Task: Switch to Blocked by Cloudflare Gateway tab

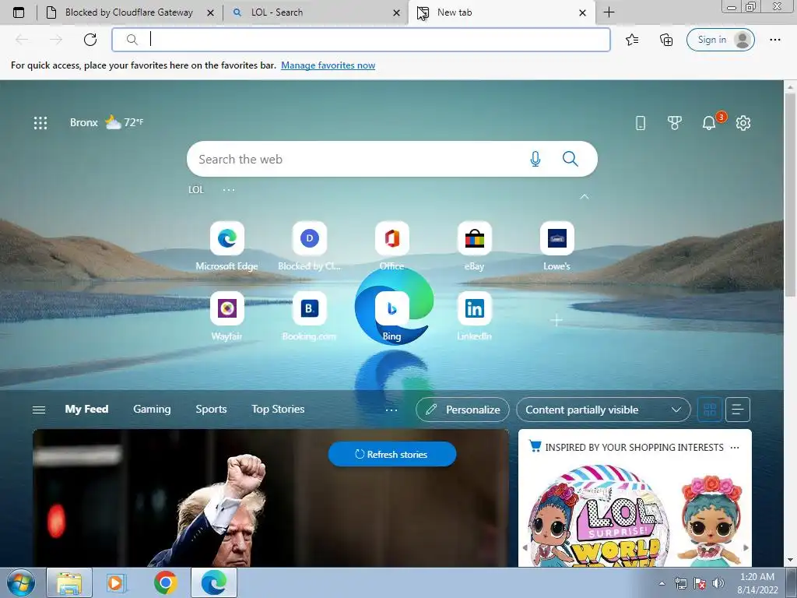Action: pyautogui.click(x=128, y=12)
